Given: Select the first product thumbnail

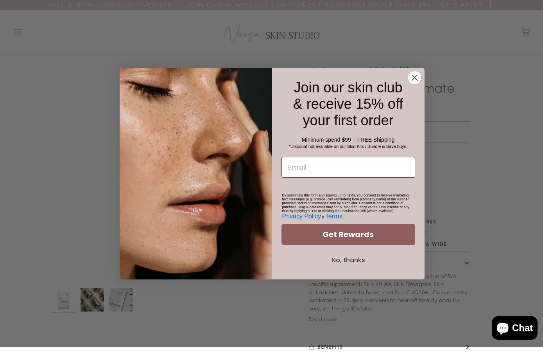Looking at the screenshot, I should (63, 300).
